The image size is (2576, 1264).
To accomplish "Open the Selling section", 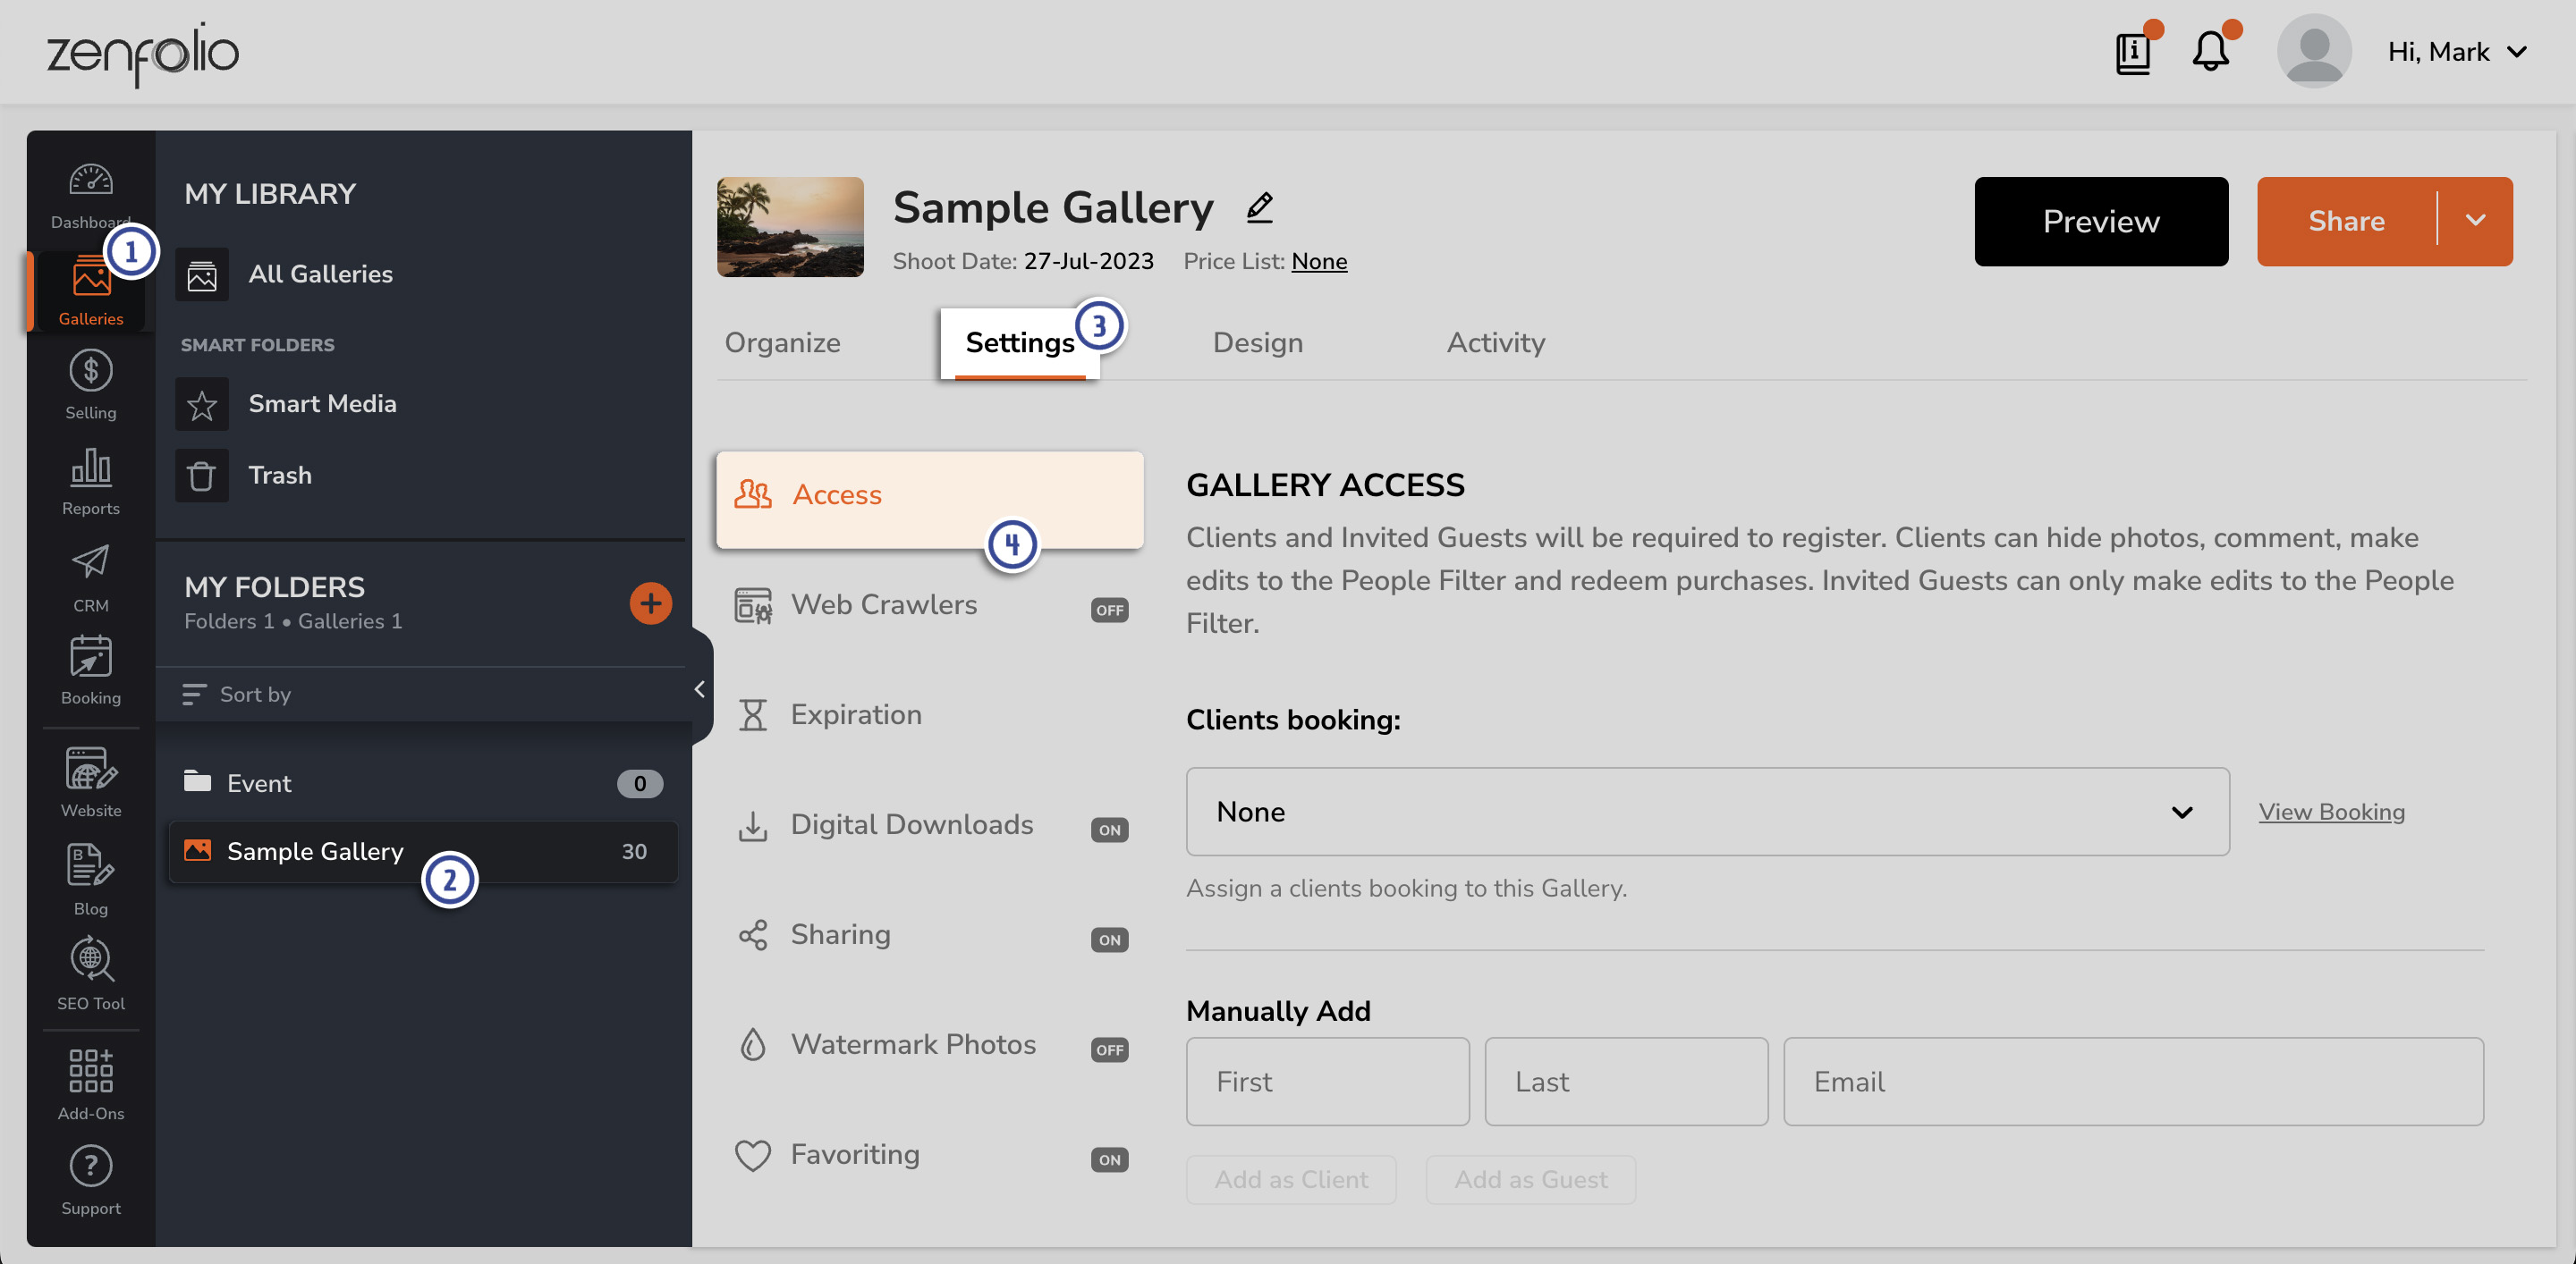I will click(90, 383).
